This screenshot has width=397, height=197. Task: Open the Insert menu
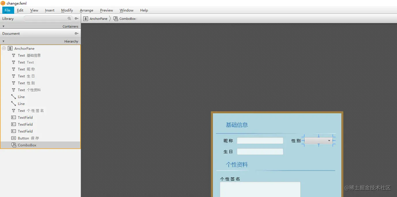point(50,10)
